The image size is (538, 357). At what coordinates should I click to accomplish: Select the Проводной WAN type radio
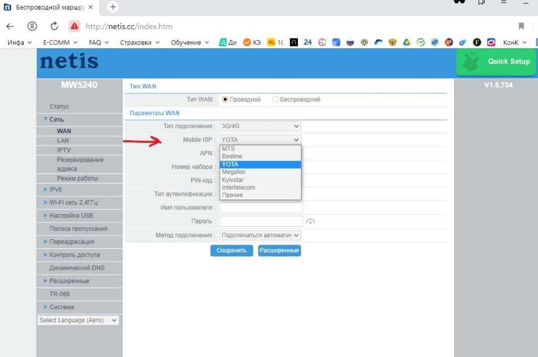(225, 99)
